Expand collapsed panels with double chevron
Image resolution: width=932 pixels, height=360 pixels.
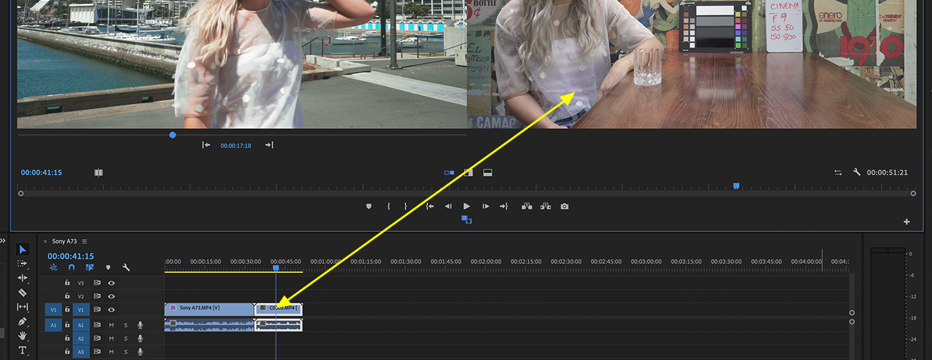pos(3,240)
